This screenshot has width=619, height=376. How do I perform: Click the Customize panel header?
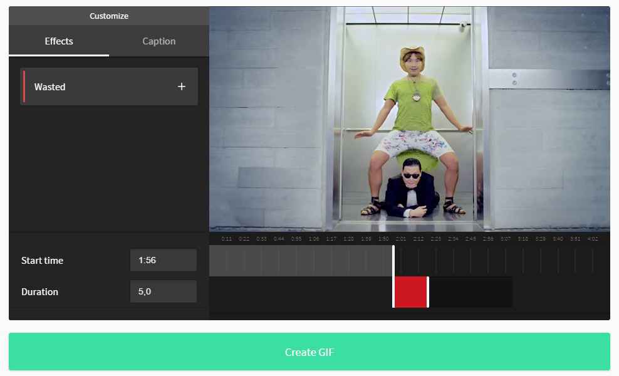click(x=109, y=16)
